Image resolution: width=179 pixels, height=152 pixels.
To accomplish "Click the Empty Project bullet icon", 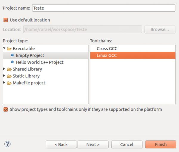I will (x=12, y=55).
